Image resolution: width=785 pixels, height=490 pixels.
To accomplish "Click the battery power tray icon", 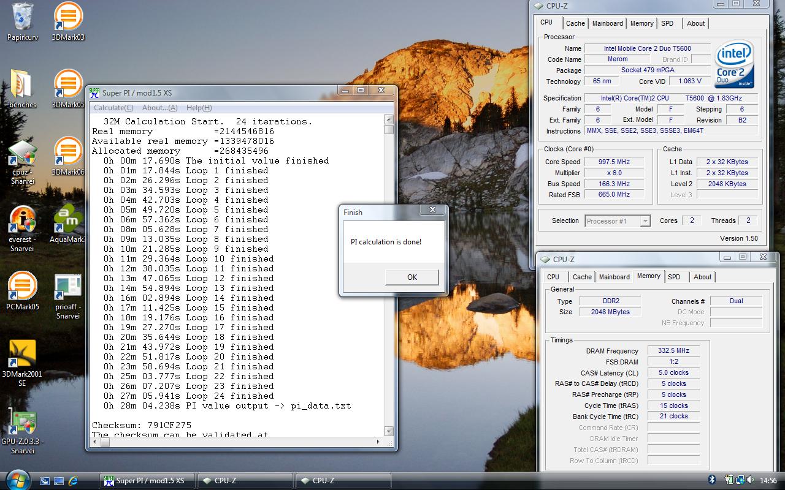I will pyautogui.click(x=730, y=480).
